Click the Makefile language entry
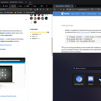 (x=35, y=39)
